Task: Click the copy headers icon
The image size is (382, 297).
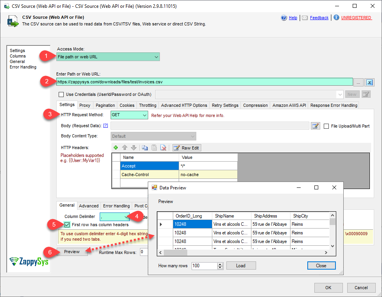Action: (145, 148)
